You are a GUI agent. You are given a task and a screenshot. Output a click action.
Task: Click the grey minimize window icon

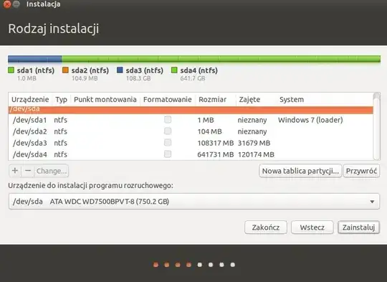[x=16, y=4]
